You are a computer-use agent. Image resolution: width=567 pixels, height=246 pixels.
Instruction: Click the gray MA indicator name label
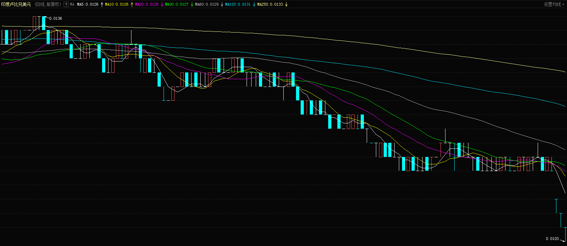click(x=72, y=5)
